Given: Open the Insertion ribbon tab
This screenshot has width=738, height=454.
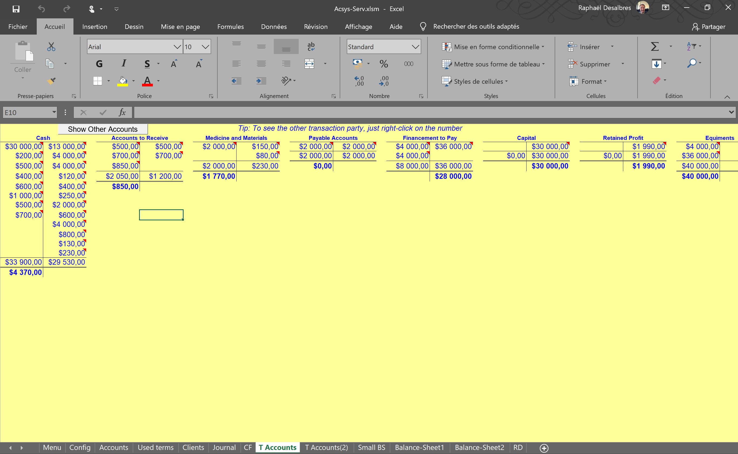Looking at the screenshot, I should (x=95, y=27).
